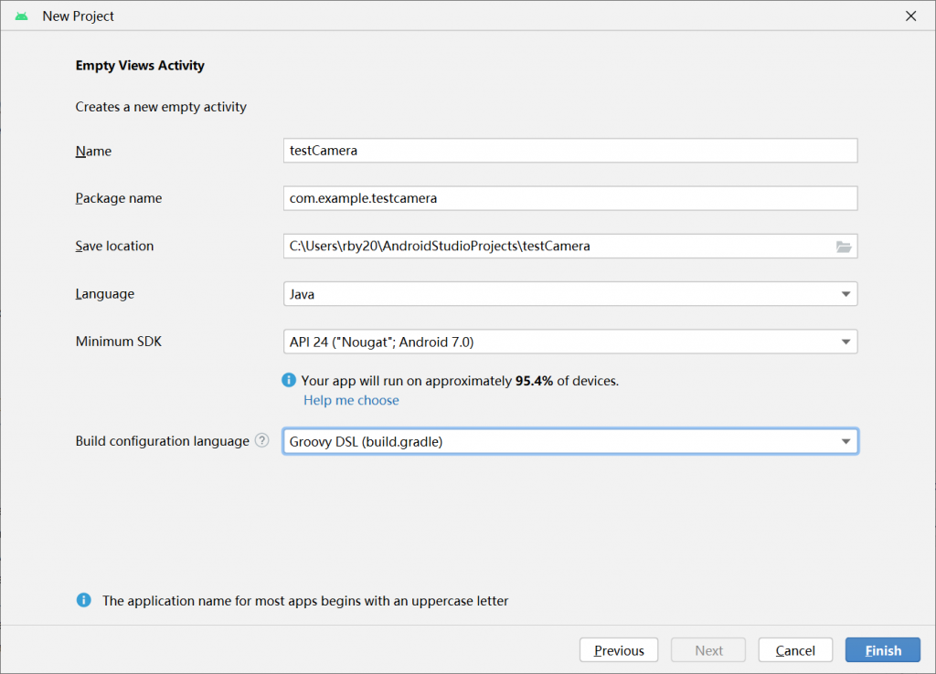
Task: Cancel the new project wizard
Action: [795, 650]
